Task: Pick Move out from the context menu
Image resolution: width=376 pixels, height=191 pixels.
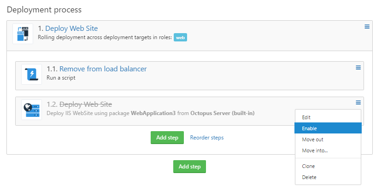Action: click(312, 139)
